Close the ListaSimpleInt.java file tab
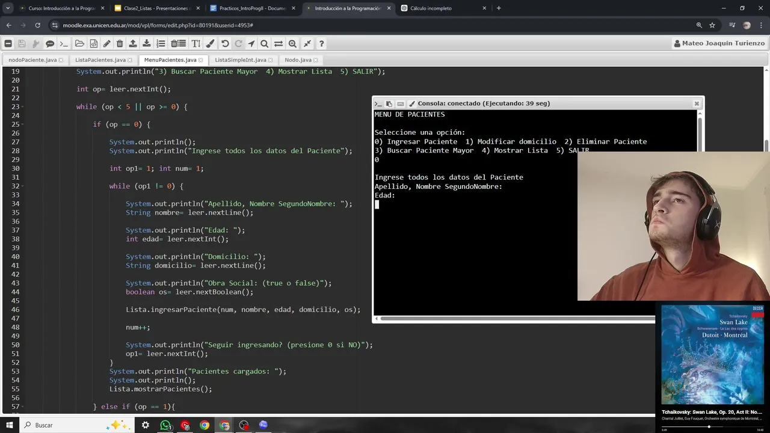The height and width of the screenshot is (433, 770). 271,60
